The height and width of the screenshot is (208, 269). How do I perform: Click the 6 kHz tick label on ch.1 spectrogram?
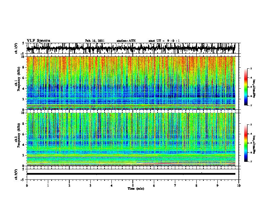click(x=24, y=78)
